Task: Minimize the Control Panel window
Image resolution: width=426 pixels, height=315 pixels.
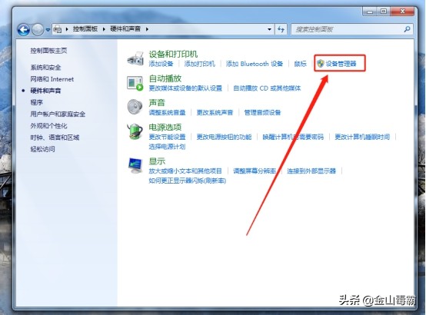Action: [370, 12]
